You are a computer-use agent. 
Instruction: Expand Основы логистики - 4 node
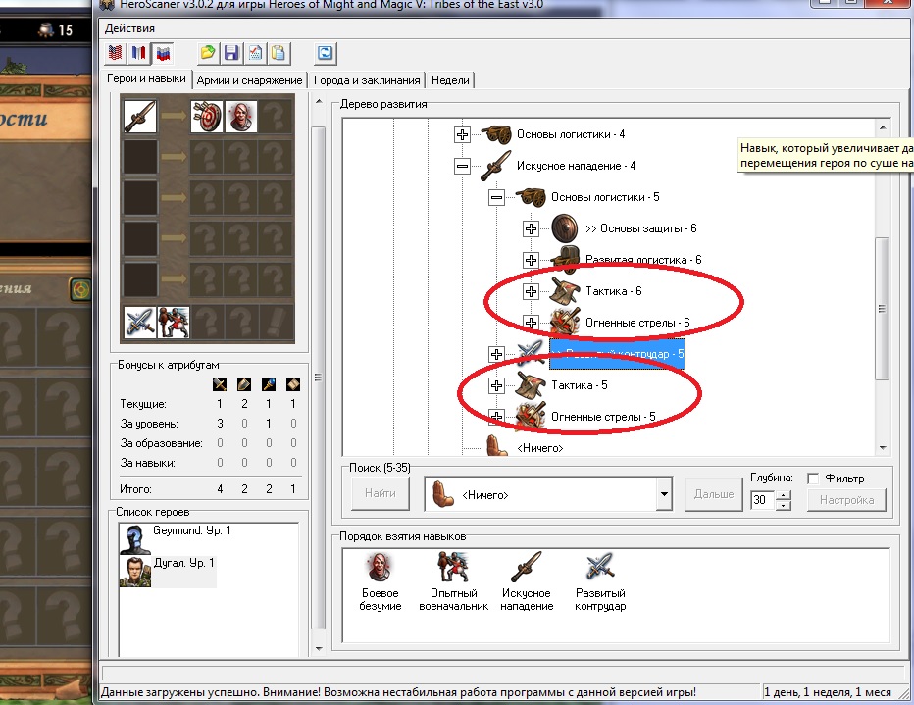point(462,134)
